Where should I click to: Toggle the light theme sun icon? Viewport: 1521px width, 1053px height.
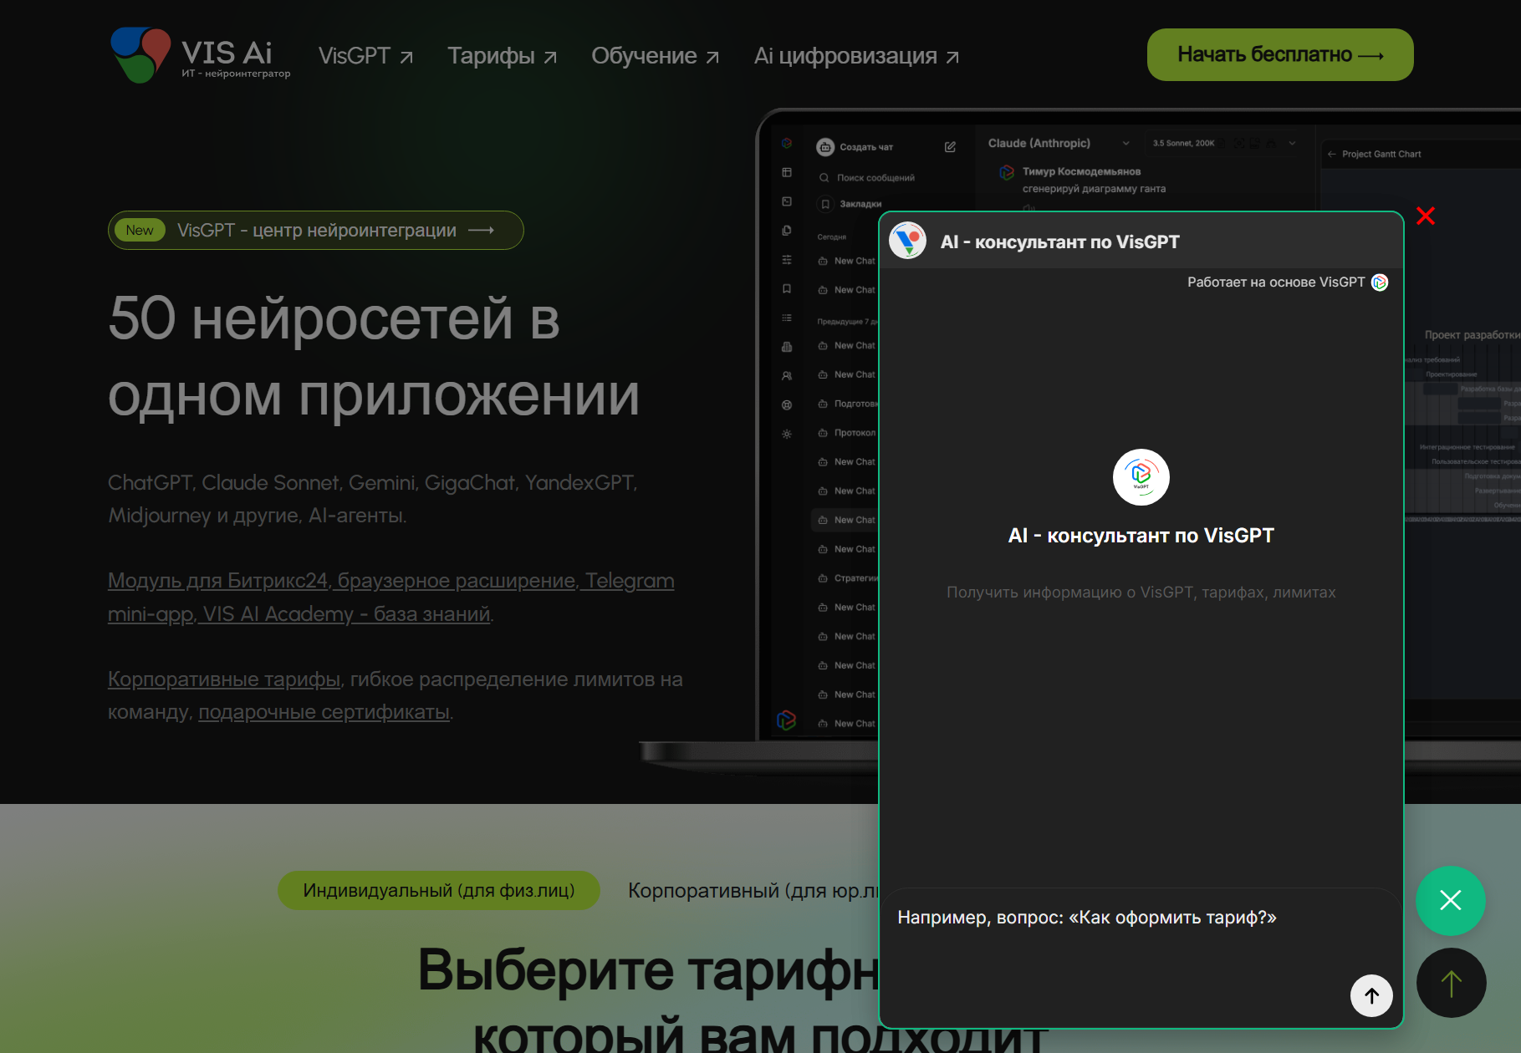pos(786,433)
